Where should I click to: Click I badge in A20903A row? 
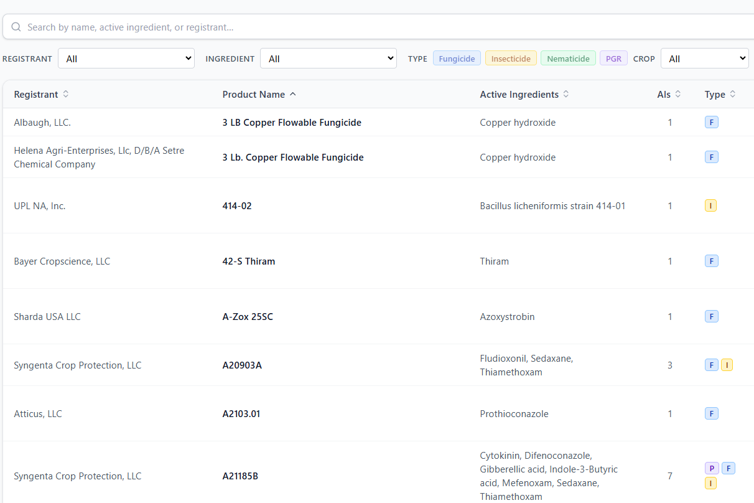pos(727,365)
